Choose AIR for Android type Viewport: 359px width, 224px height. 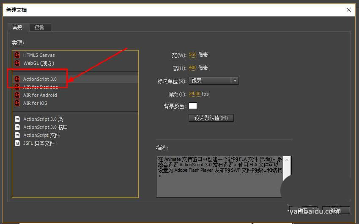click(x=75, y=95)
